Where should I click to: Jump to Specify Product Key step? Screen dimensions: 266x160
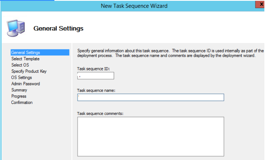[x=29, y=71]
